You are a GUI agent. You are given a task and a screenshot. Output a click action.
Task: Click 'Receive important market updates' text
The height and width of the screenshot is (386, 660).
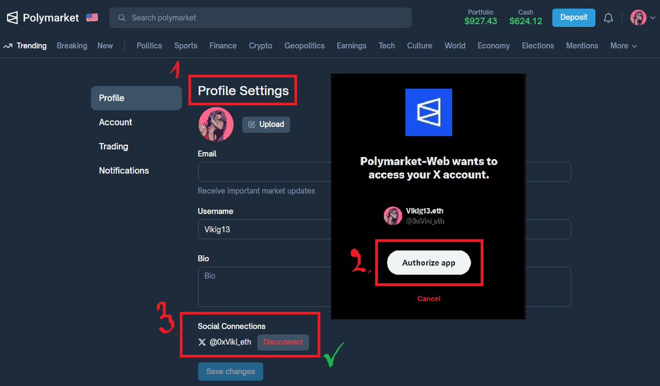click(x=257, y=191)
